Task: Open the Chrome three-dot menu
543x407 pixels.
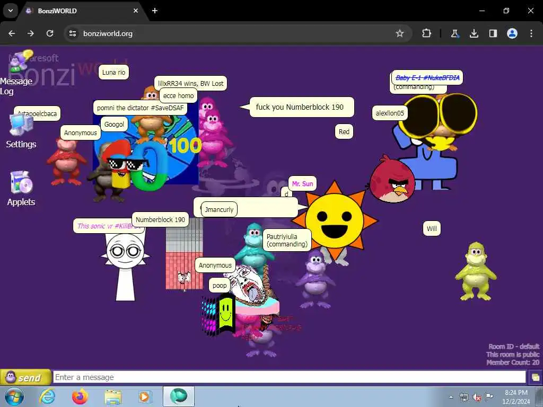Action: click(x=531, y=33)
